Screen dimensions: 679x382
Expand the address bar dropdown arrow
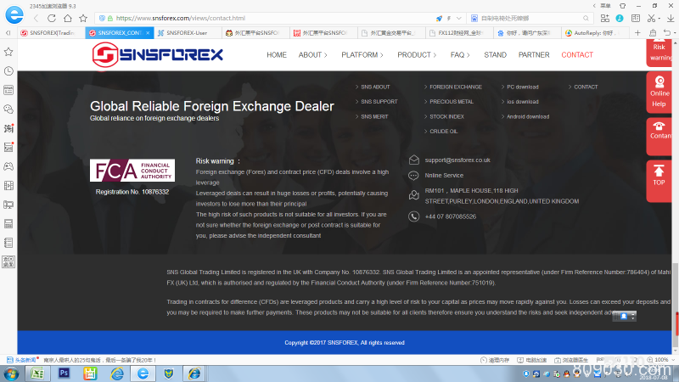459,18
